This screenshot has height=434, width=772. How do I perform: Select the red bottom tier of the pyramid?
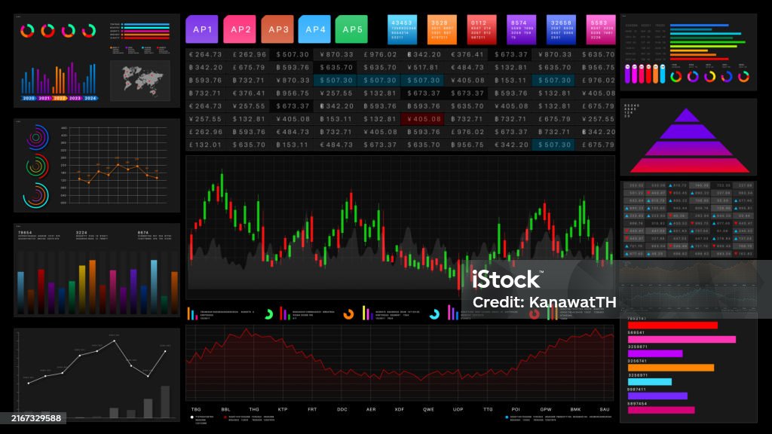[689, 165]
